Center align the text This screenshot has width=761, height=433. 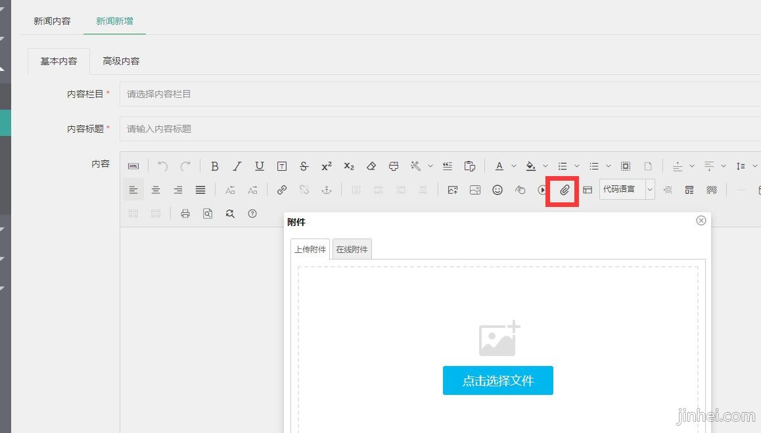click(155, 190)
